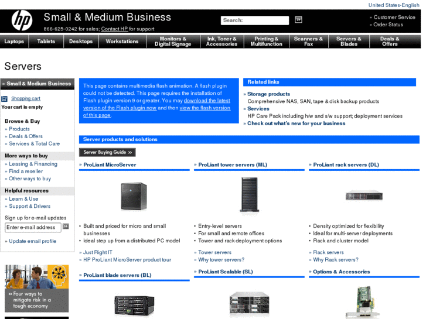
Task: Open Find a reseller link
Action: click(26, 171)
